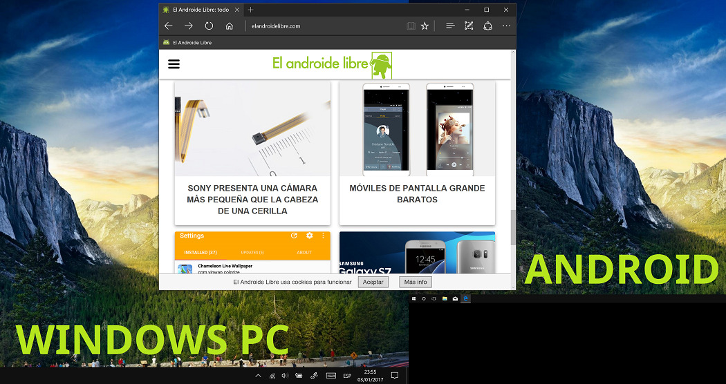726x384 pixels.
Task: Open Edge's More options ellipsis menu
Action: click(x=506, y=26)
